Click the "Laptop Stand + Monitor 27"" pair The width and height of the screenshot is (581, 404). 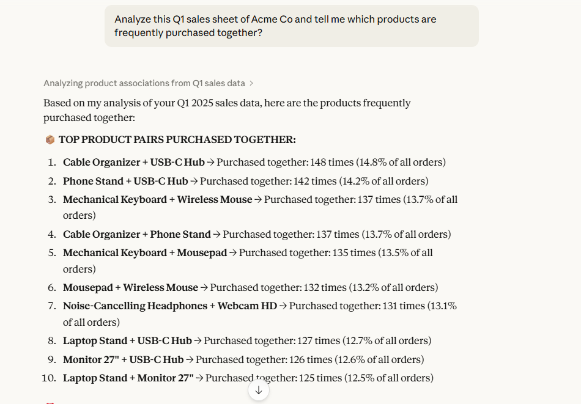click(128, 378)
